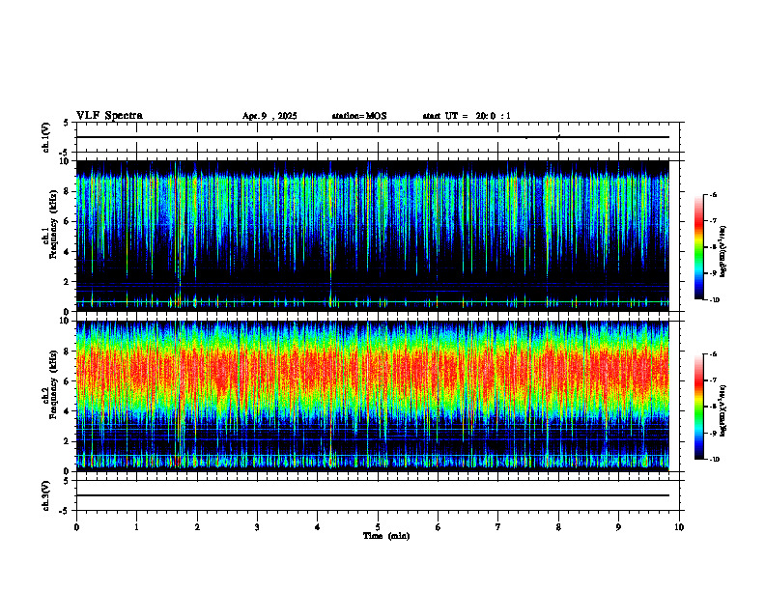The width and height of the screenshot is (765, 591).
Task: Click the "5" tick on the ch.1(V) axis
Action: 67,124
